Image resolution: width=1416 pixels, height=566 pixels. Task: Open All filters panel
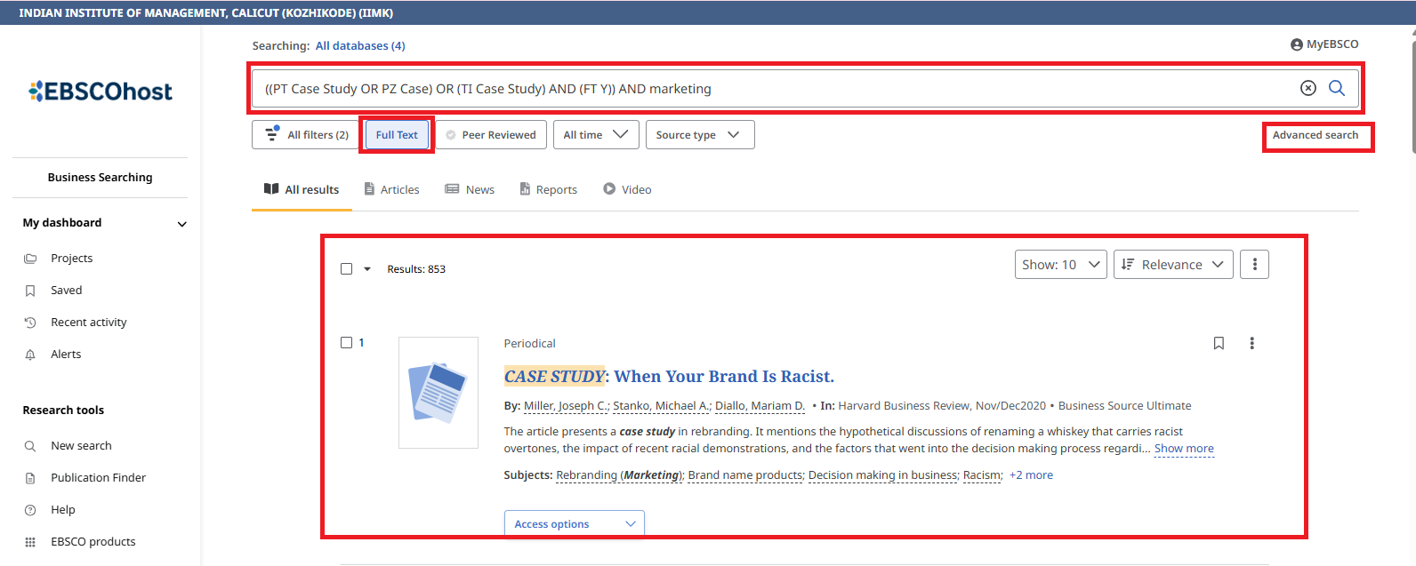pos(308,135)
